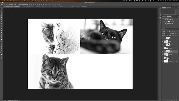The height and width of the screenshot is (101, 179).
Task: Hide the Background layer
Action: click(163, 61)
